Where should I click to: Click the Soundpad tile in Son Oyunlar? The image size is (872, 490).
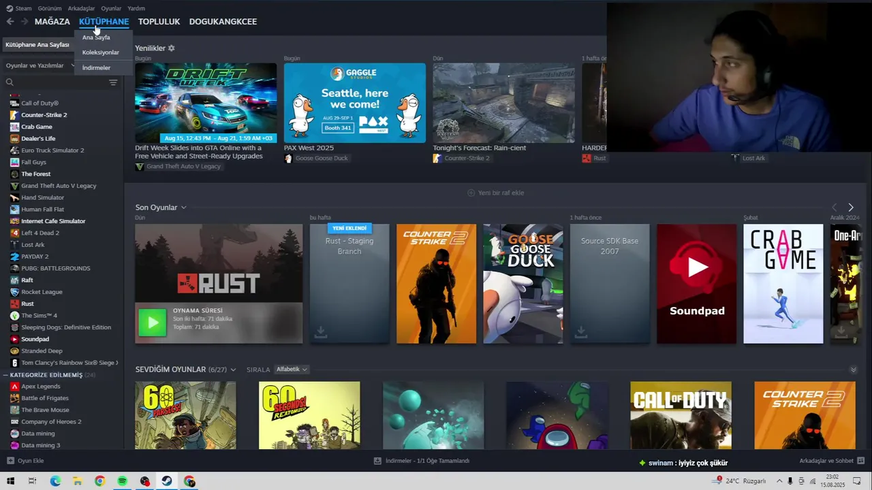click(x=696, y=284)
